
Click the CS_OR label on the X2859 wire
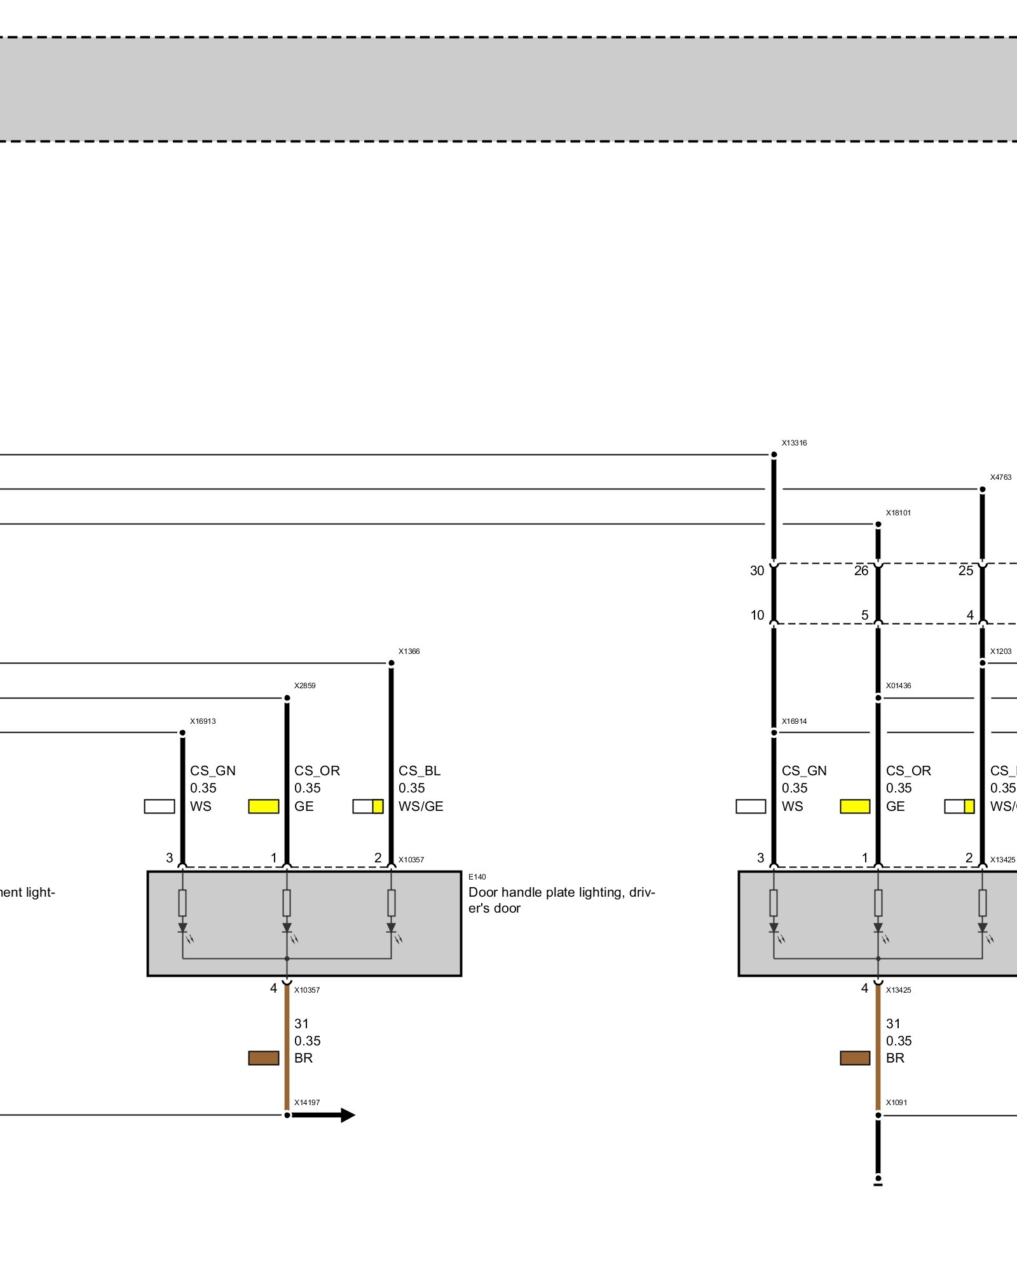[317, 771]
